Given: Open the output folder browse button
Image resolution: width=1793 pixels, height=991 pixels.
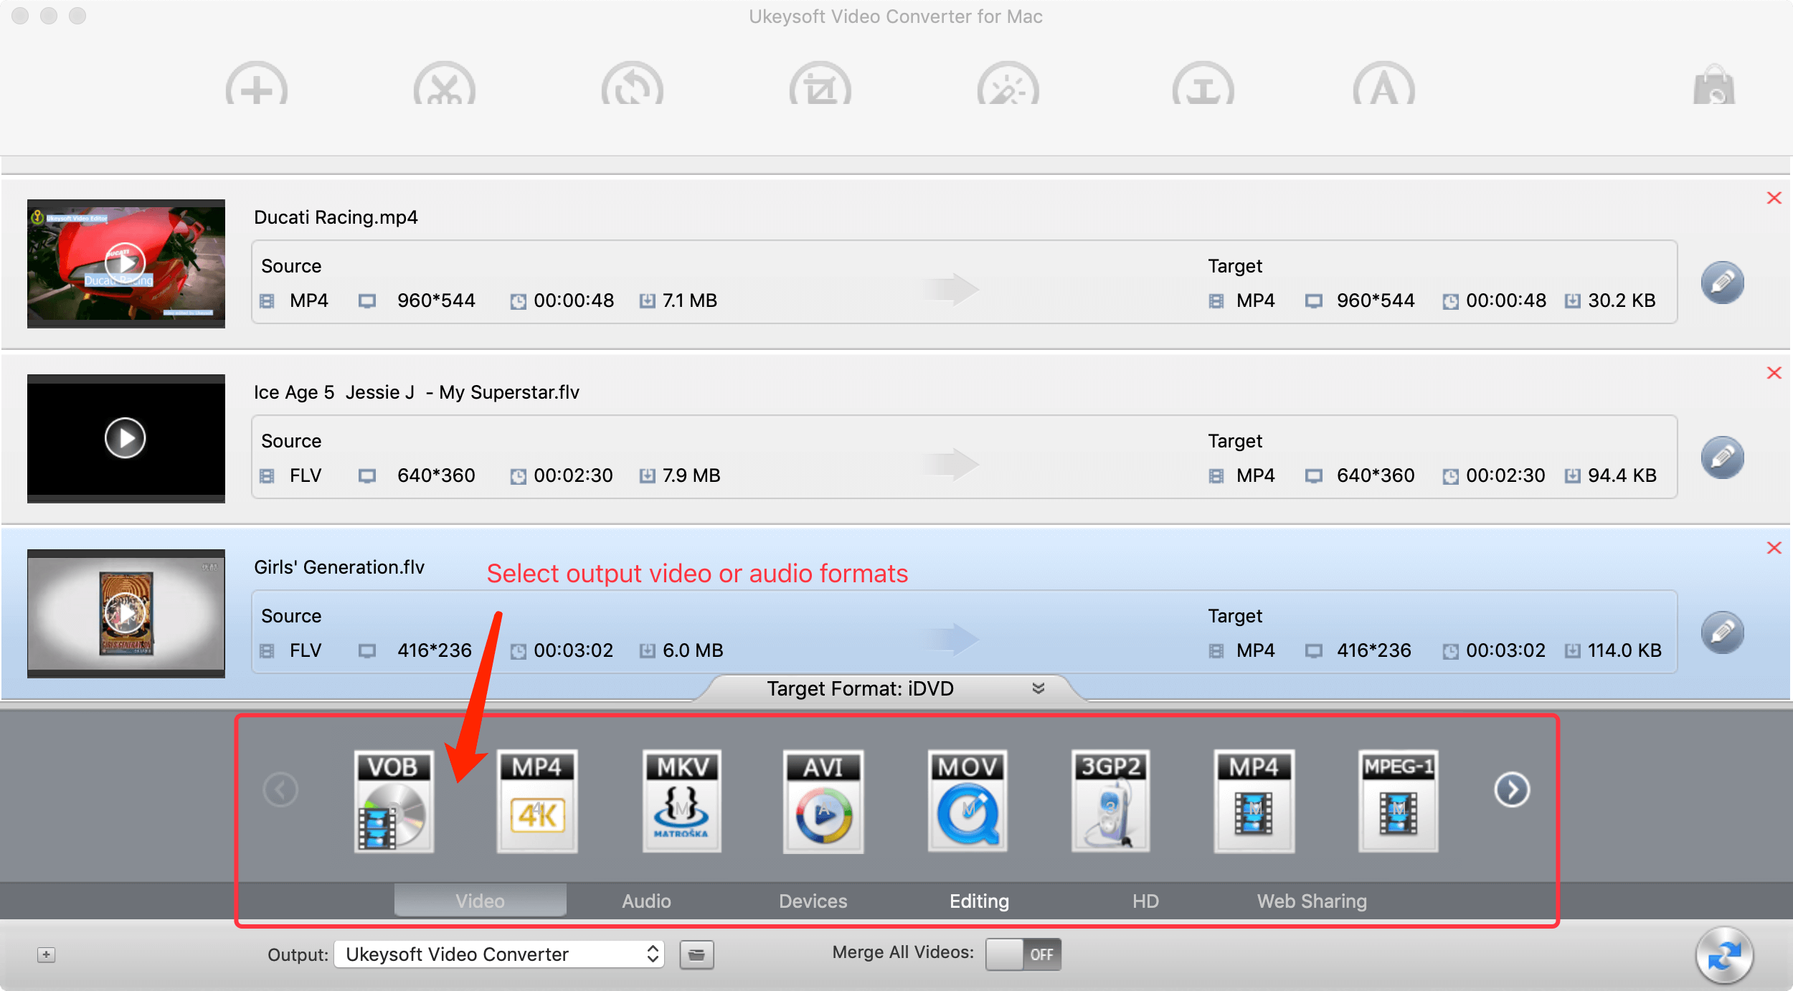Looking at the screenshot, I should 696,954.
